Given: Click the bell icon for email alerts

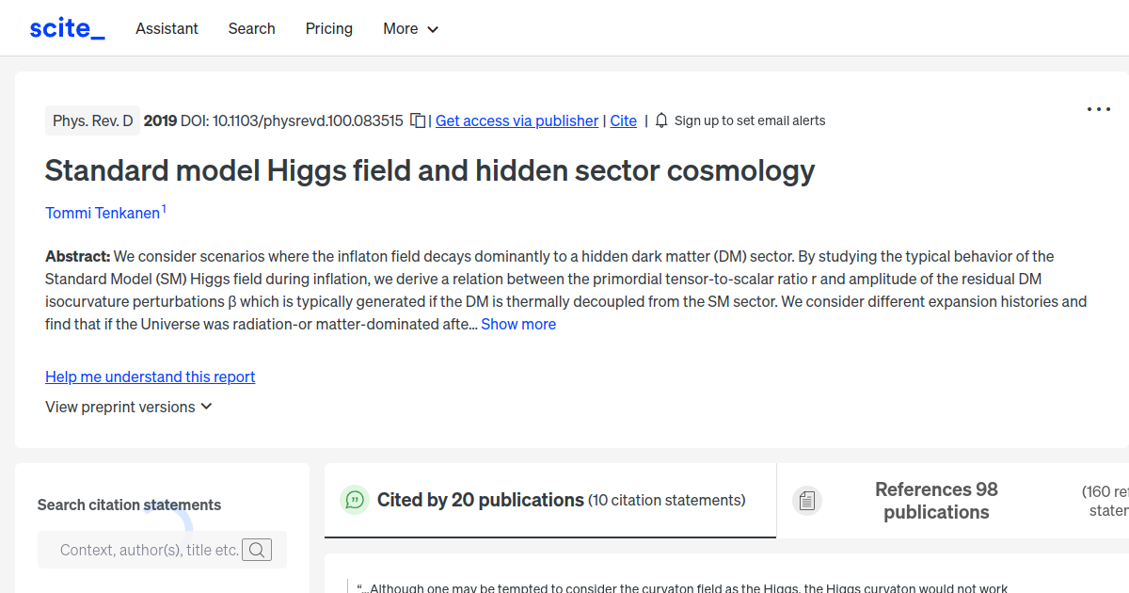Looking at the screenshot, I should coord(661,120).
